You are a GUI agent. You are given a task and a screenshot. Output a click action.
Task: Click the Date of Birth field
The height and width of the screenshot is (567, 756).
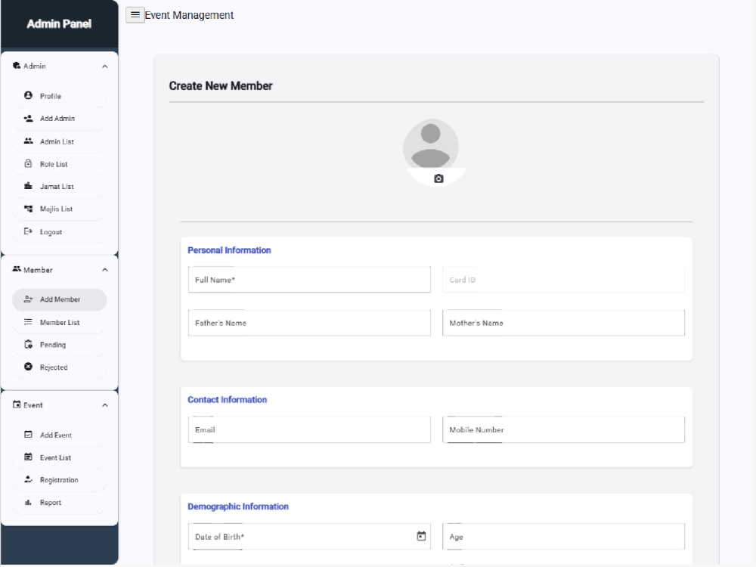[309, 537]
